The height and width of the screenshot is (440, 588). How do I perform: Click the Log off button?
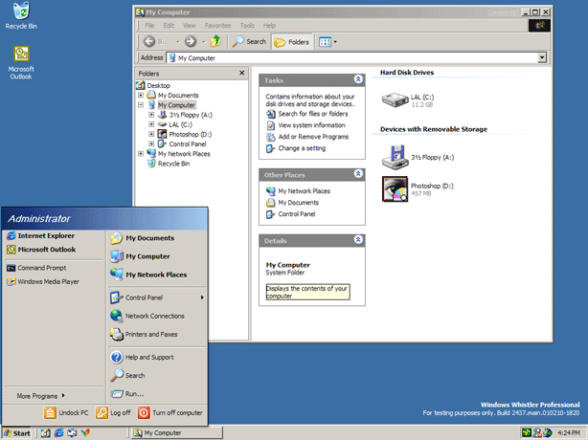[x=113, y=412]
